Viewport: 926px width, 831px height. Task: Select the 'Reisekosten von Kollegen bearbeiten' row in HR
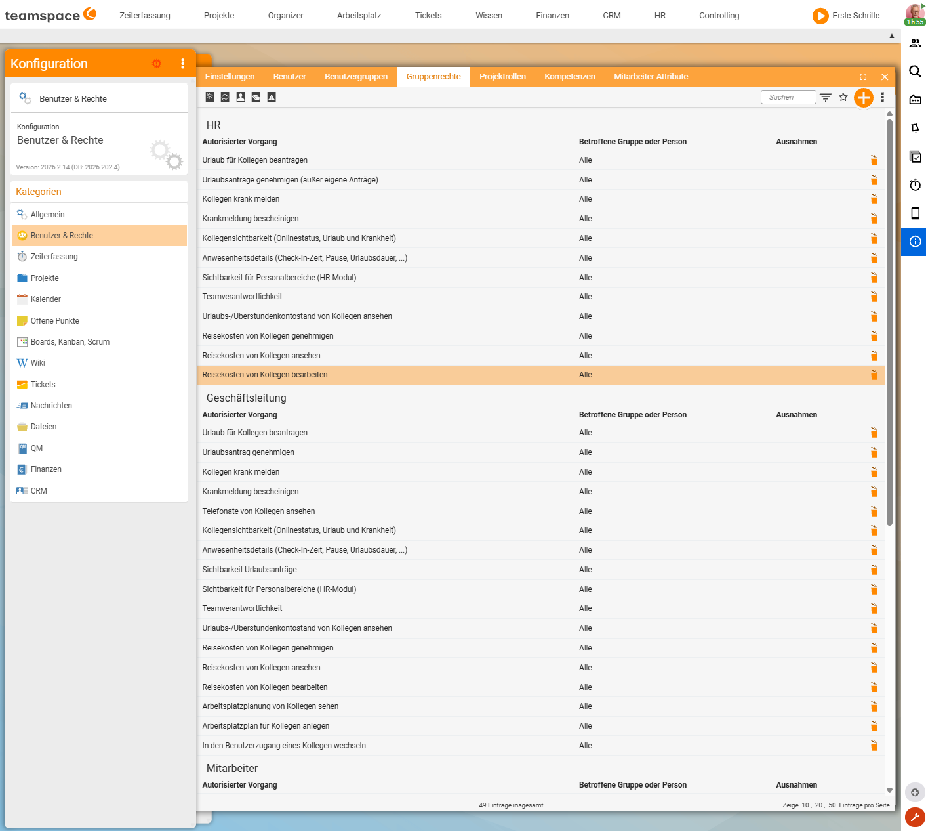pyautogui.click(x=541, y=375)
